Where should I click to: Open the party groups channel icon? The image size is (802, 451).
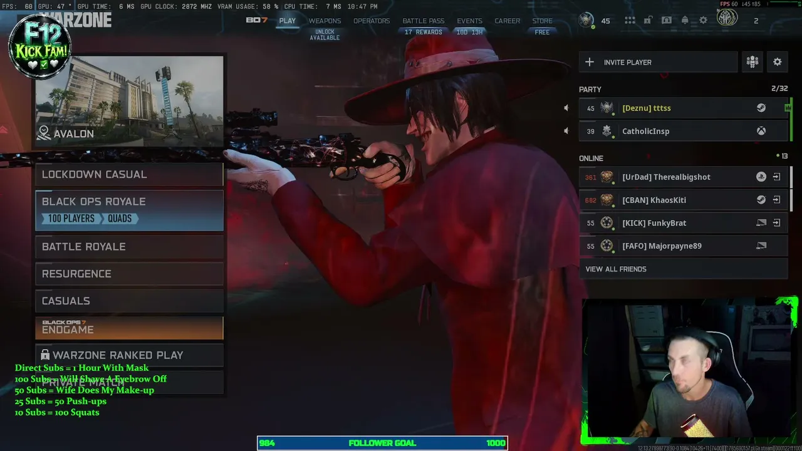753,62
